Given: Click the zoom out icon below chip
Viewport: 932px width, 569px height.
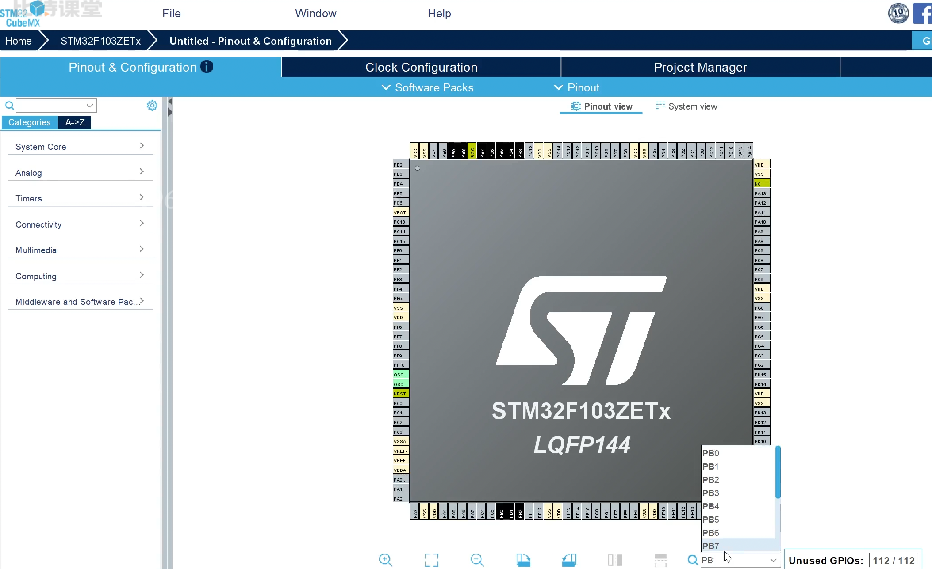Looking at the screenshot, I should coord(477,560).
